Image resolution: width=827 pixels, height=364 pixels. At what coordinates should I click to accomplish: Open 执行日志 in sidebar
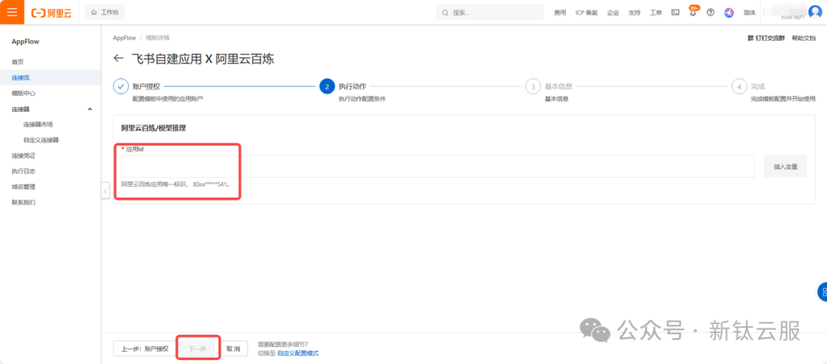point(23,172)
